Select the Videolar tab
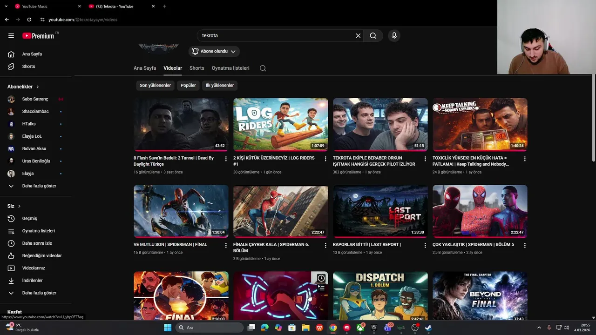596x335 pixels. (173, 68)
